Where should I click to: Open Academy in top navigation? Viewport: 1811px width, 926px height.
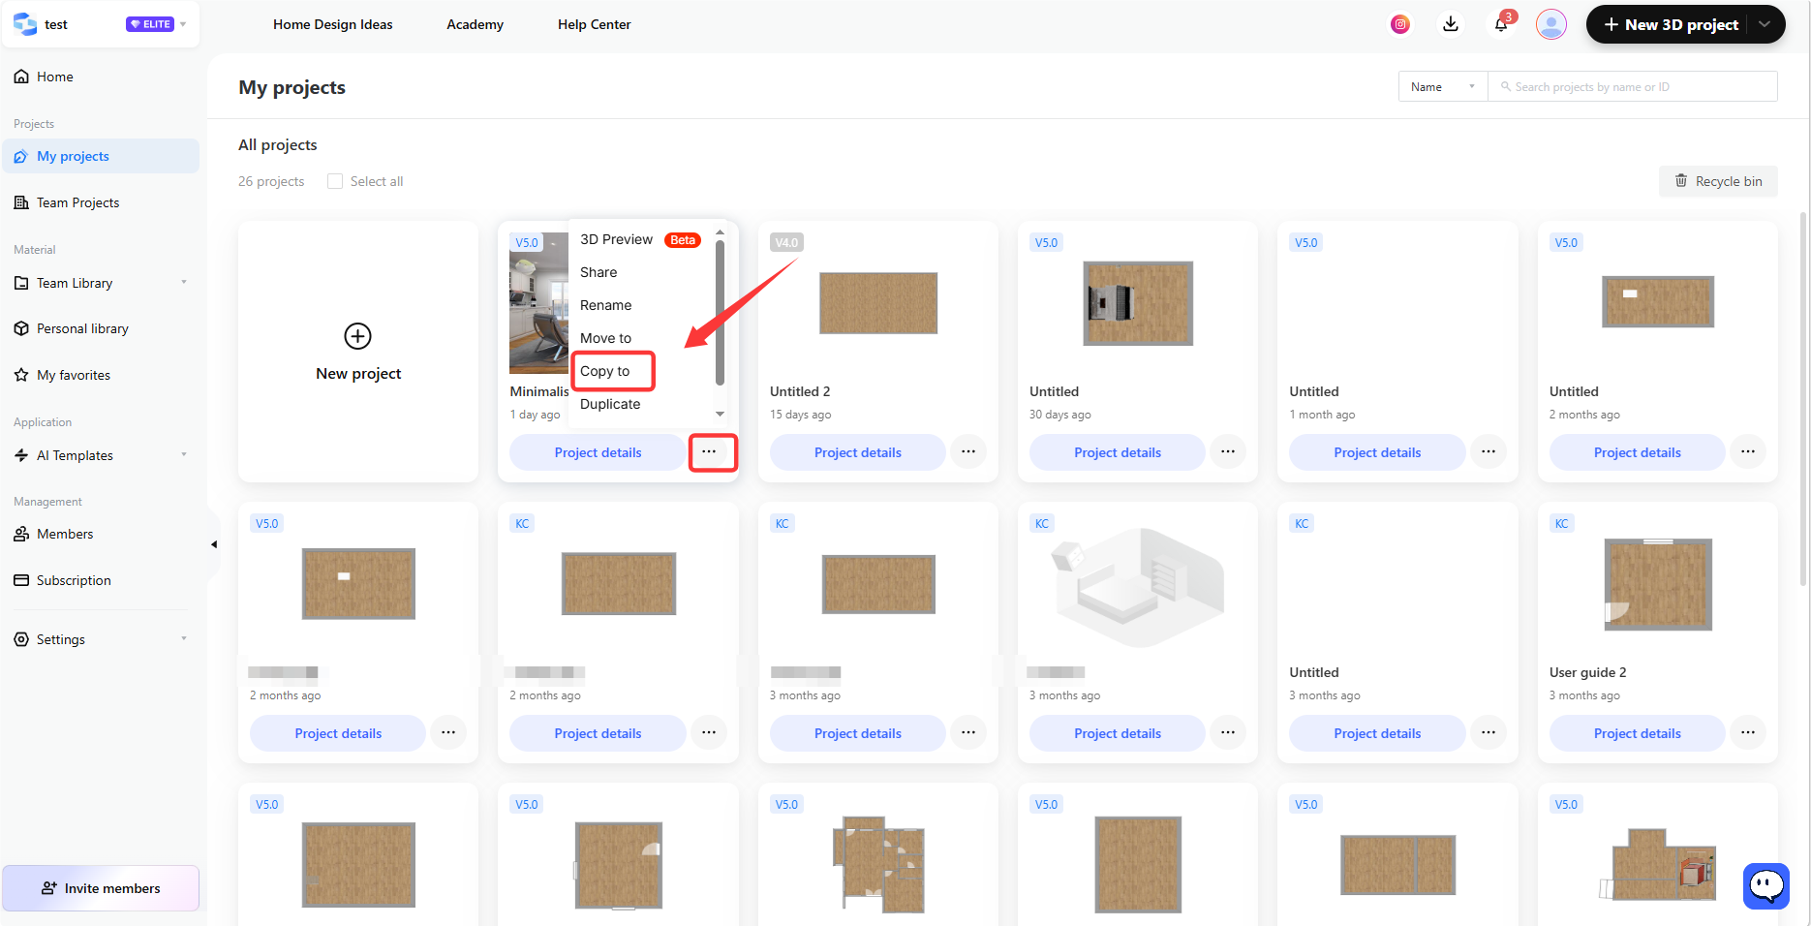tap(475, 24)
